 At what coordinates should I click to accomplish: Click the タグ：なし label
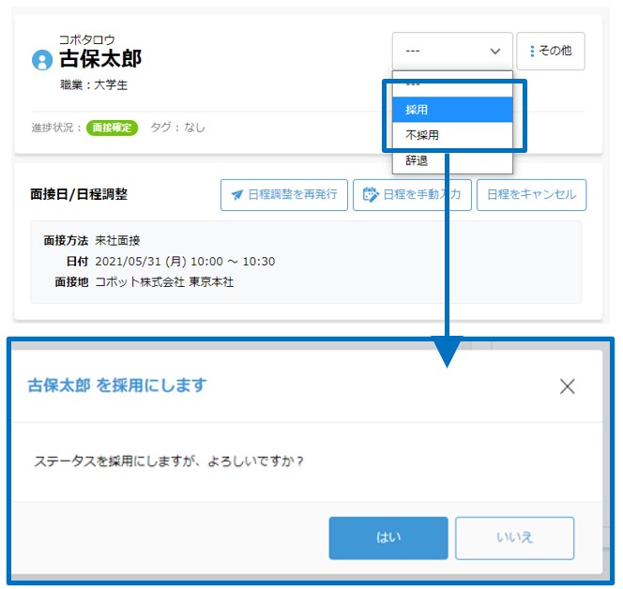point(177,128)
